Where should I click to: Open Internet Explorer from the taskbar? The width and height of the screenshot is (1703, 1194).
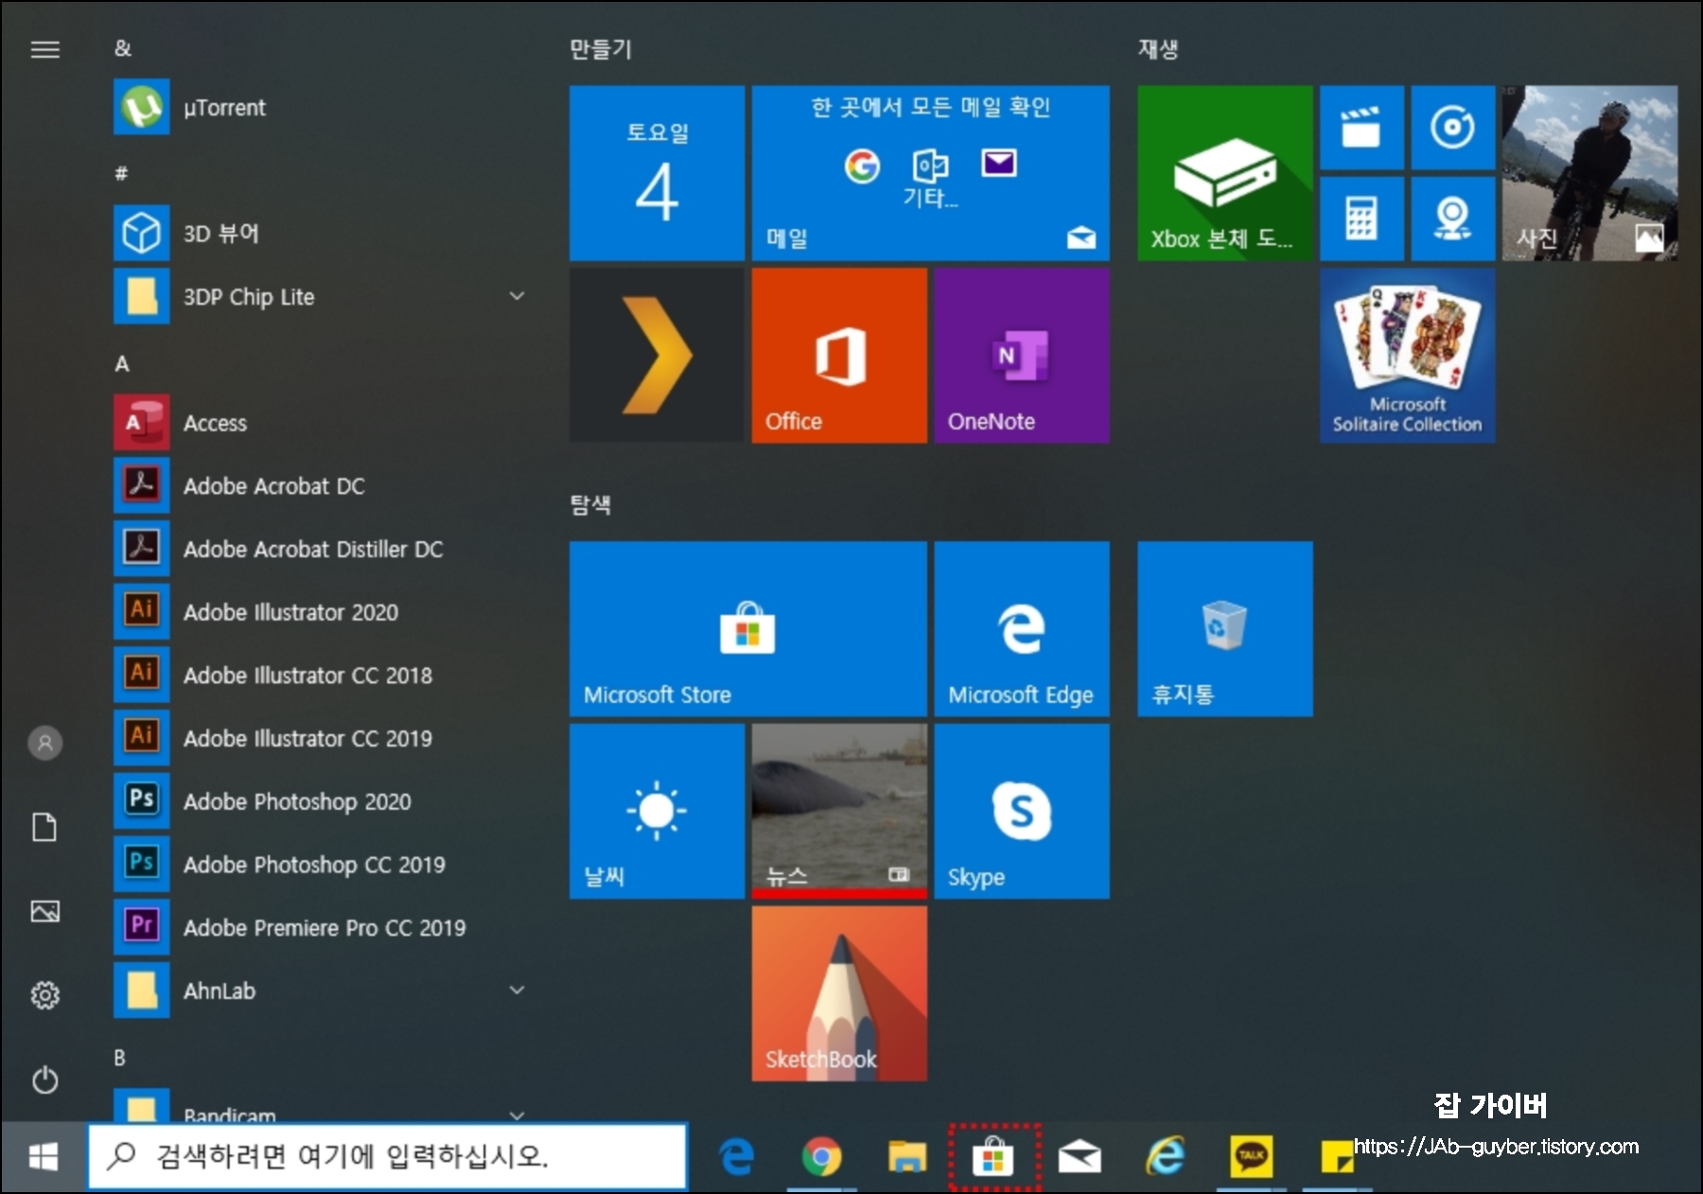tap(1166, 1156)
